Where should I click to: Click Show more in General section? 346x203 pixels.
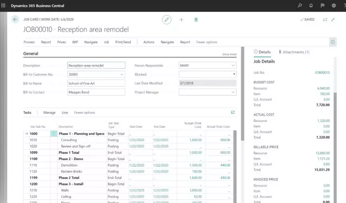[x=229, y=54]
